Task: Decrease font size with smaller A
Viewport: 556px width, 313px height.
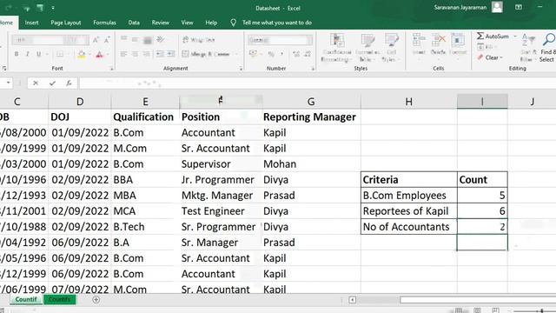Action: (x=107, y=40)
